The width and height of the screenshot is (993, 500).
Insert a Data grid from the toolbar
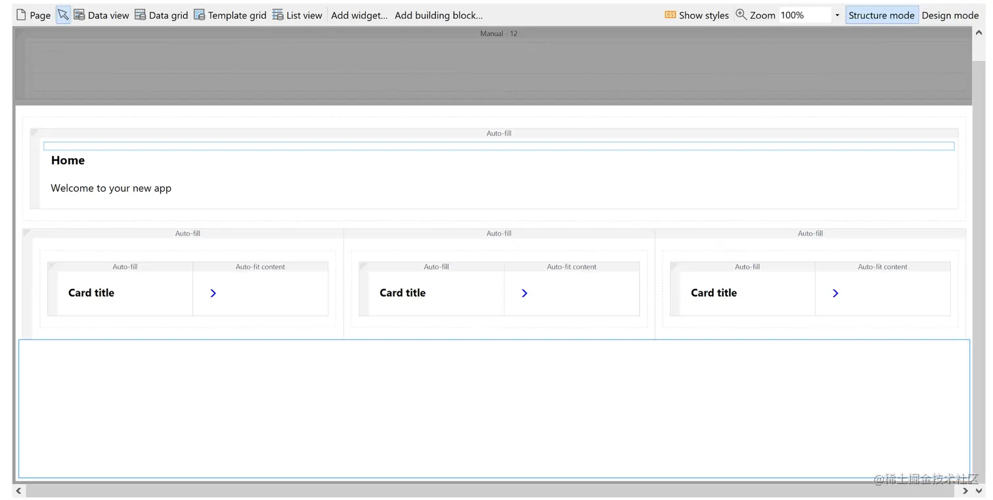[x=162, y=15]
